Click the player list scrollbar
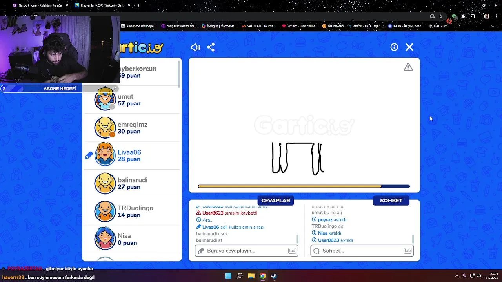502x282 pixels. pos(179,74)
